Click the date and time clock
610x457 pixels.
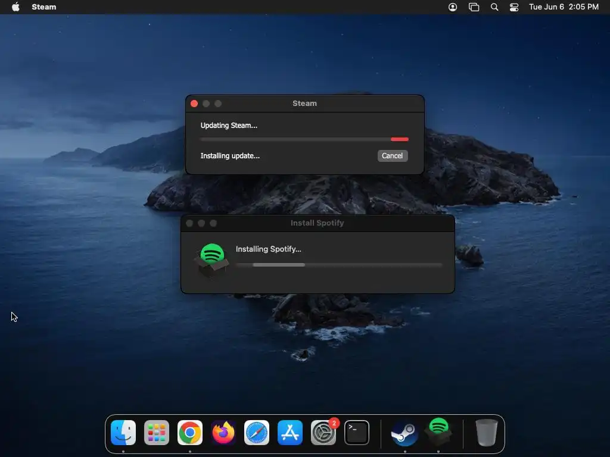click(x=564, y=7)
